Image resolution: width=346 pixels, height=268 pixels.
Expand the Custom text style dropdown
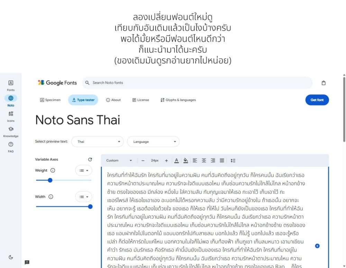click(x=119, y=161)
